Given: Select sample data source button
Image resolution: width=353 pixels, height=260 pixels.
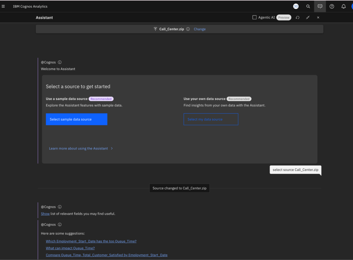Looking at the screenshot, I should (x=77, y=119).
